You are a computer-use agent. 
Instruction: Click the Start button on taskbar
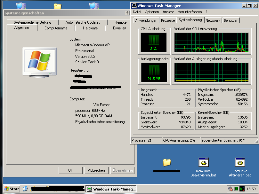click(x=12, y=189)
